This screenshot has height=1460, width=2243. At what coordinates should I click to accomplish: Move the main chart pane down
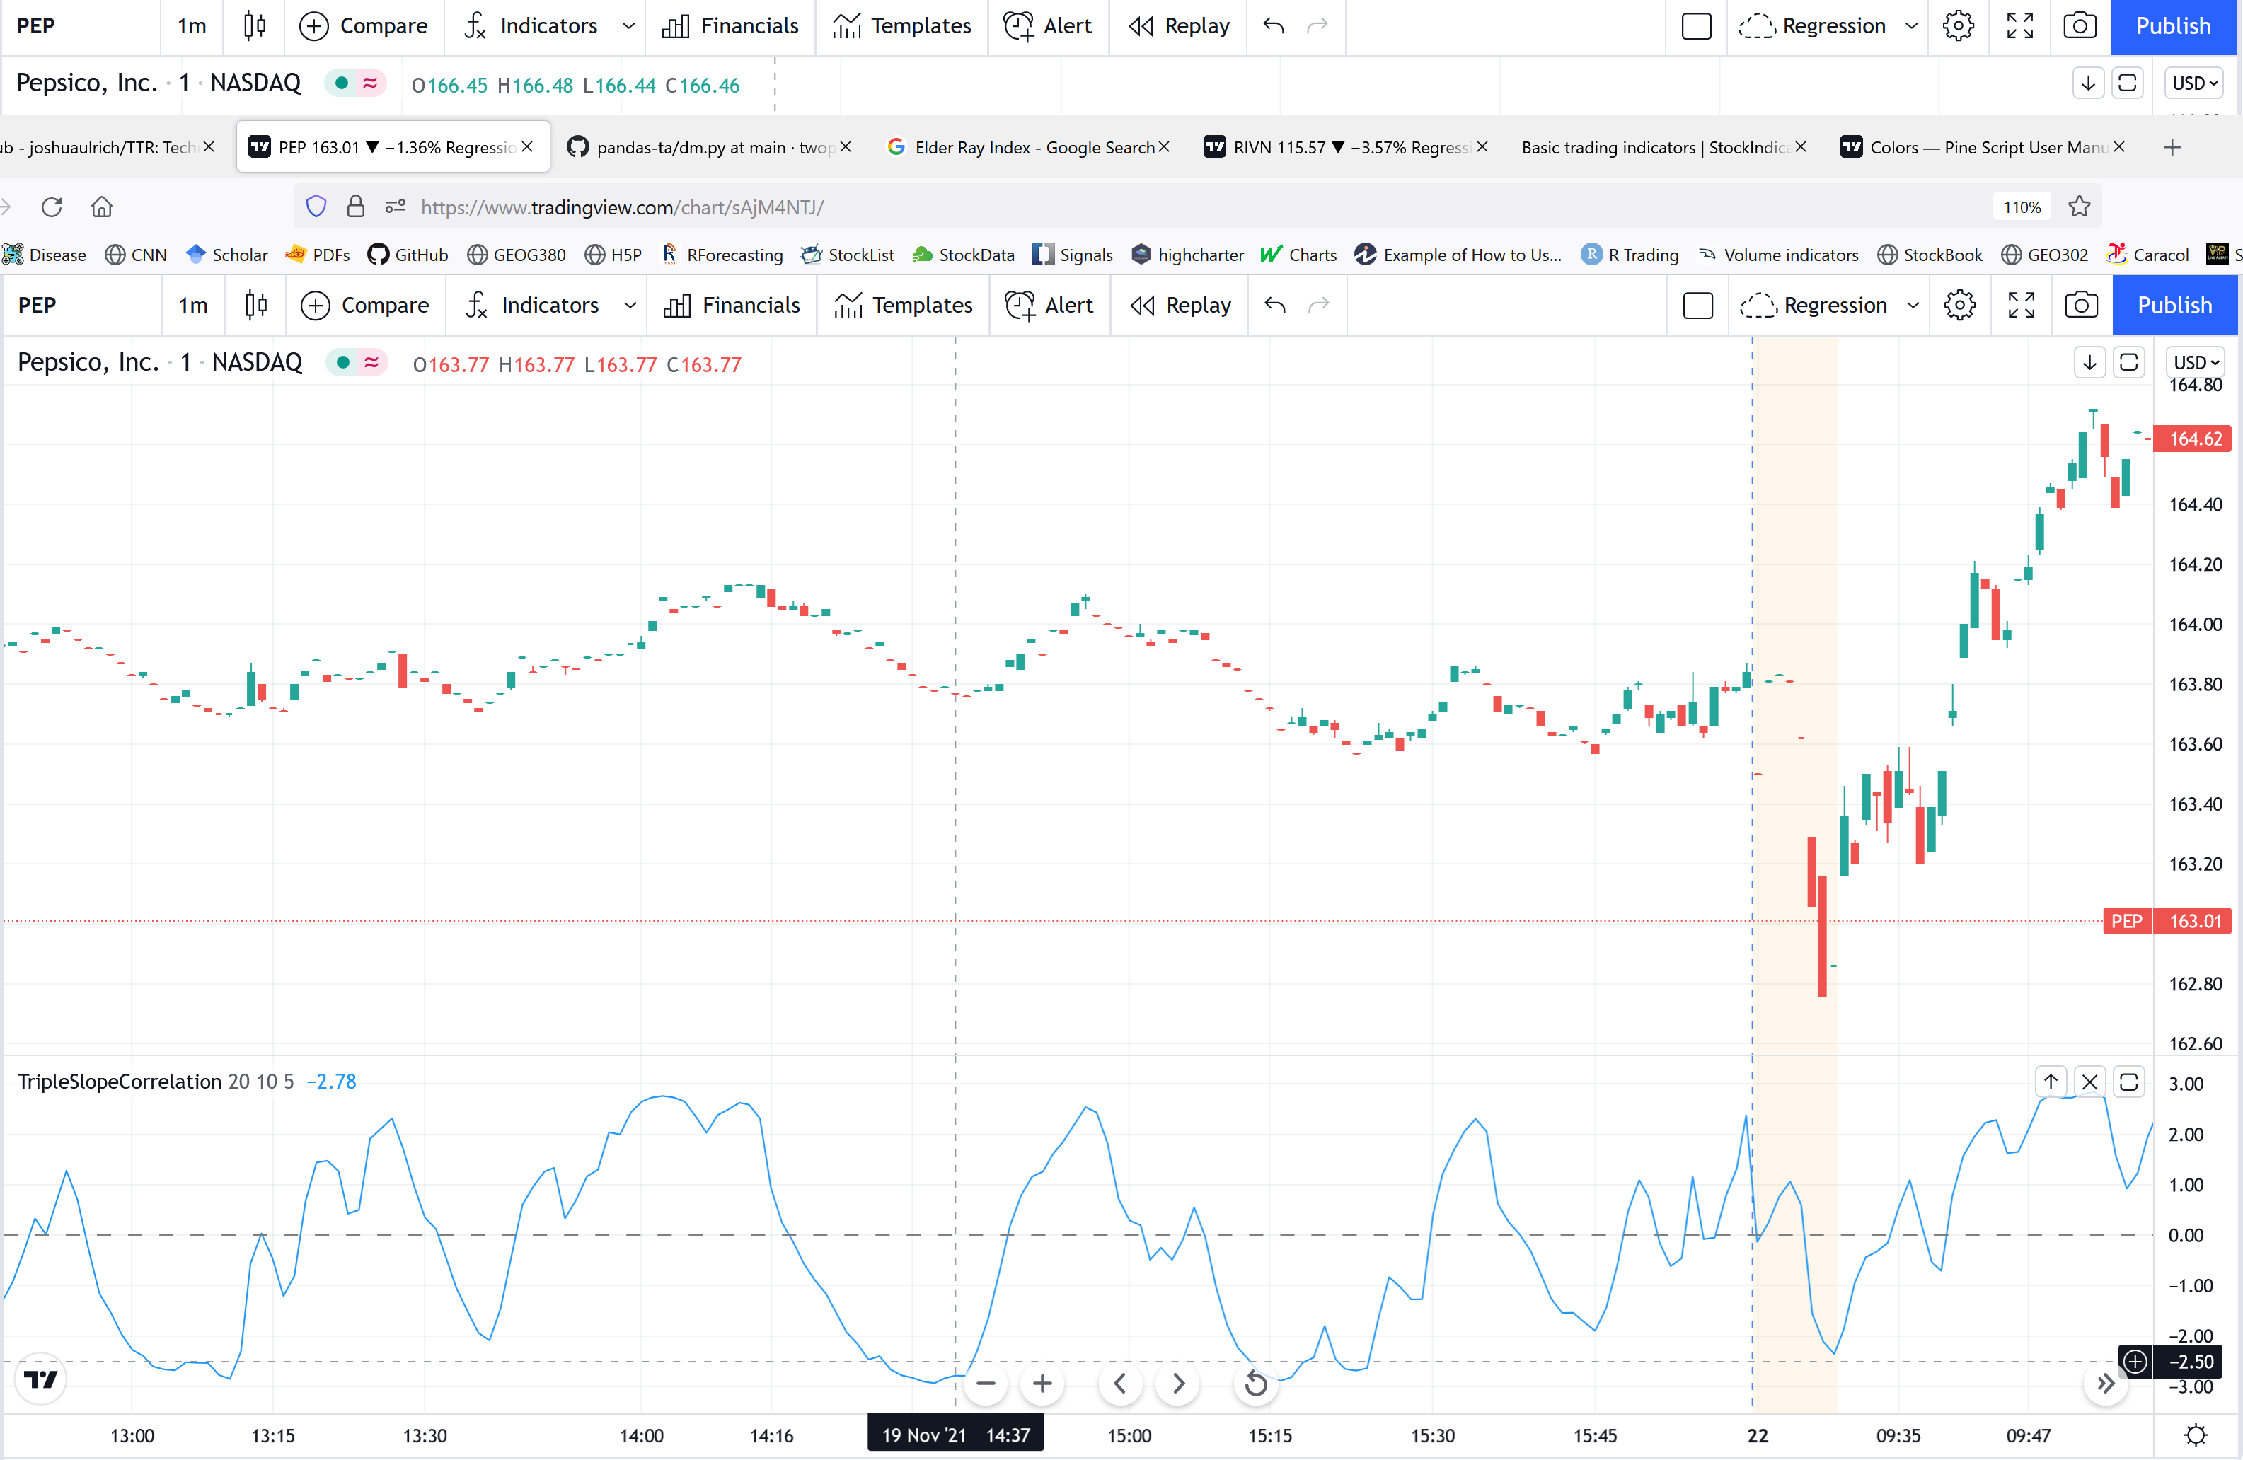click(x=2089, y=363)
